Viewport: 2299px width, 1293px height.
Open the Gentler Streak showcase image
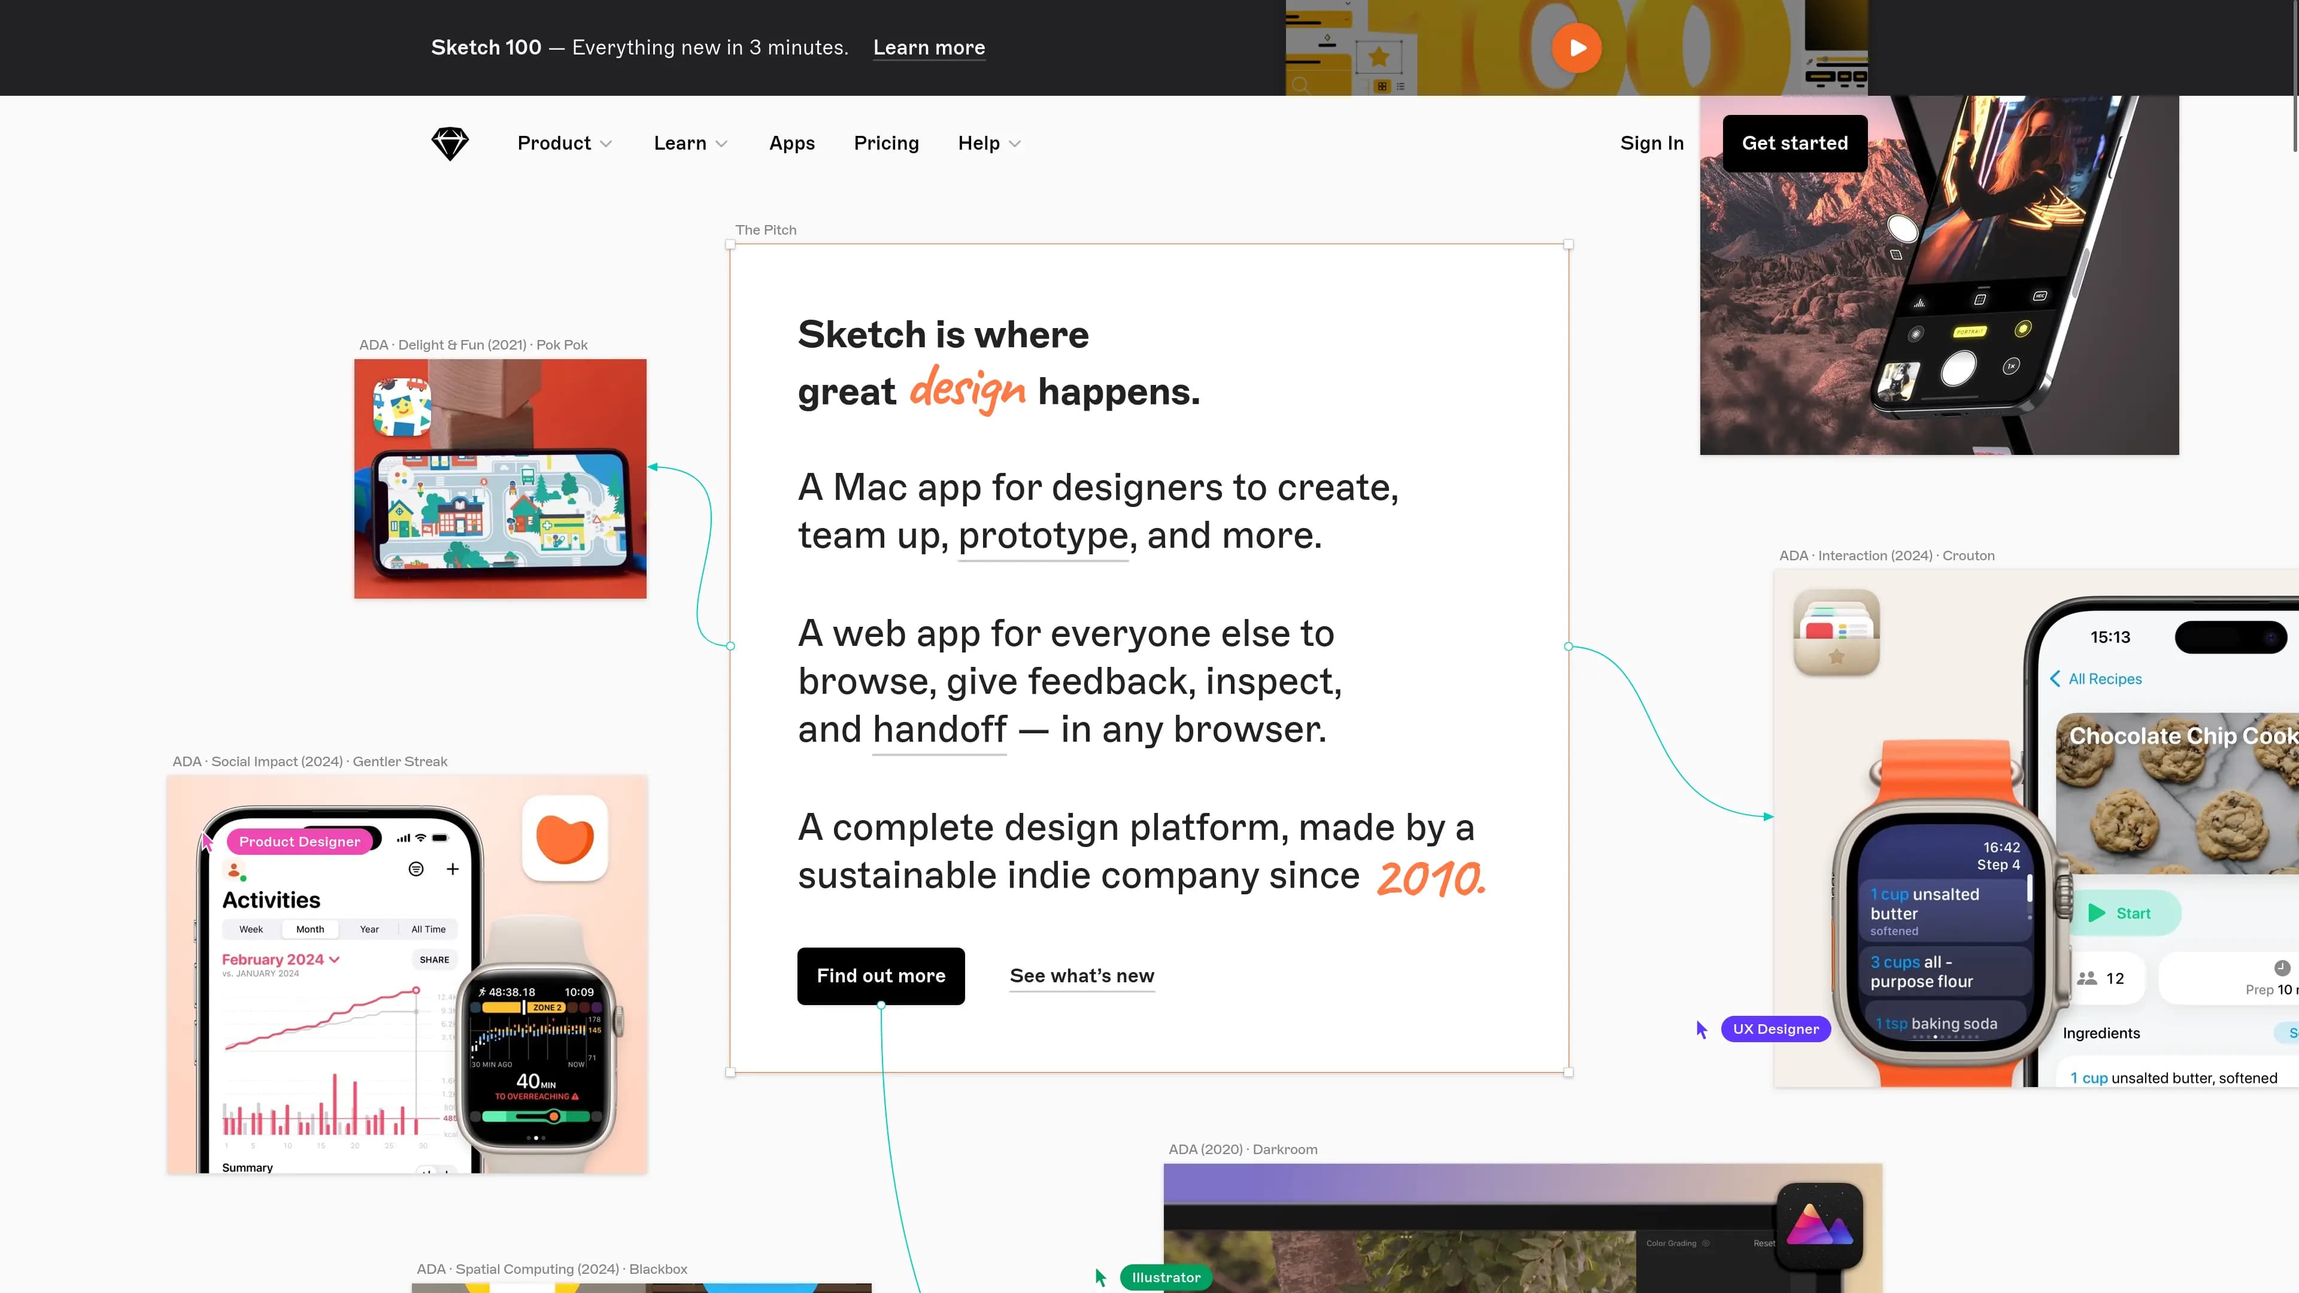point(407,973)
